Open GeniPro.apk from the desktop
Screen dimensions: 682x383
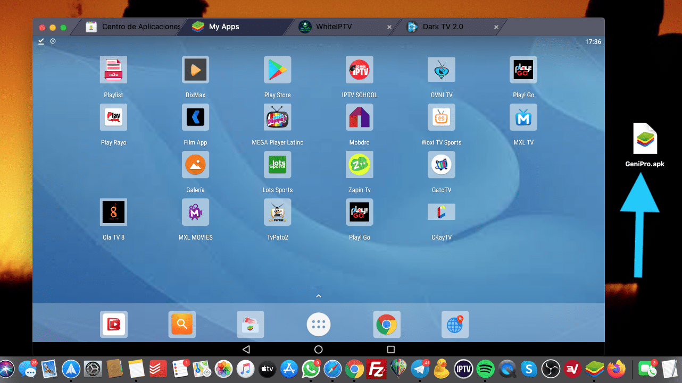click(x=645, y=138)
